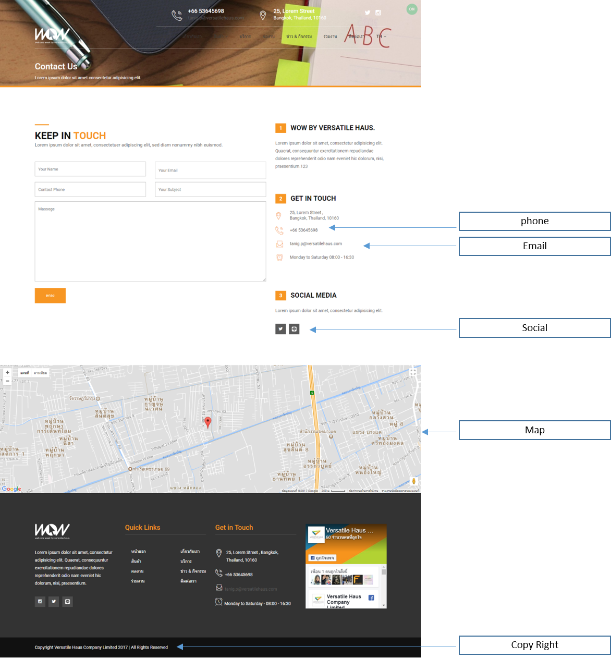Viewport: 611px width, 658px height.
Task: Zoom in on the map
Action: (7, 372)
